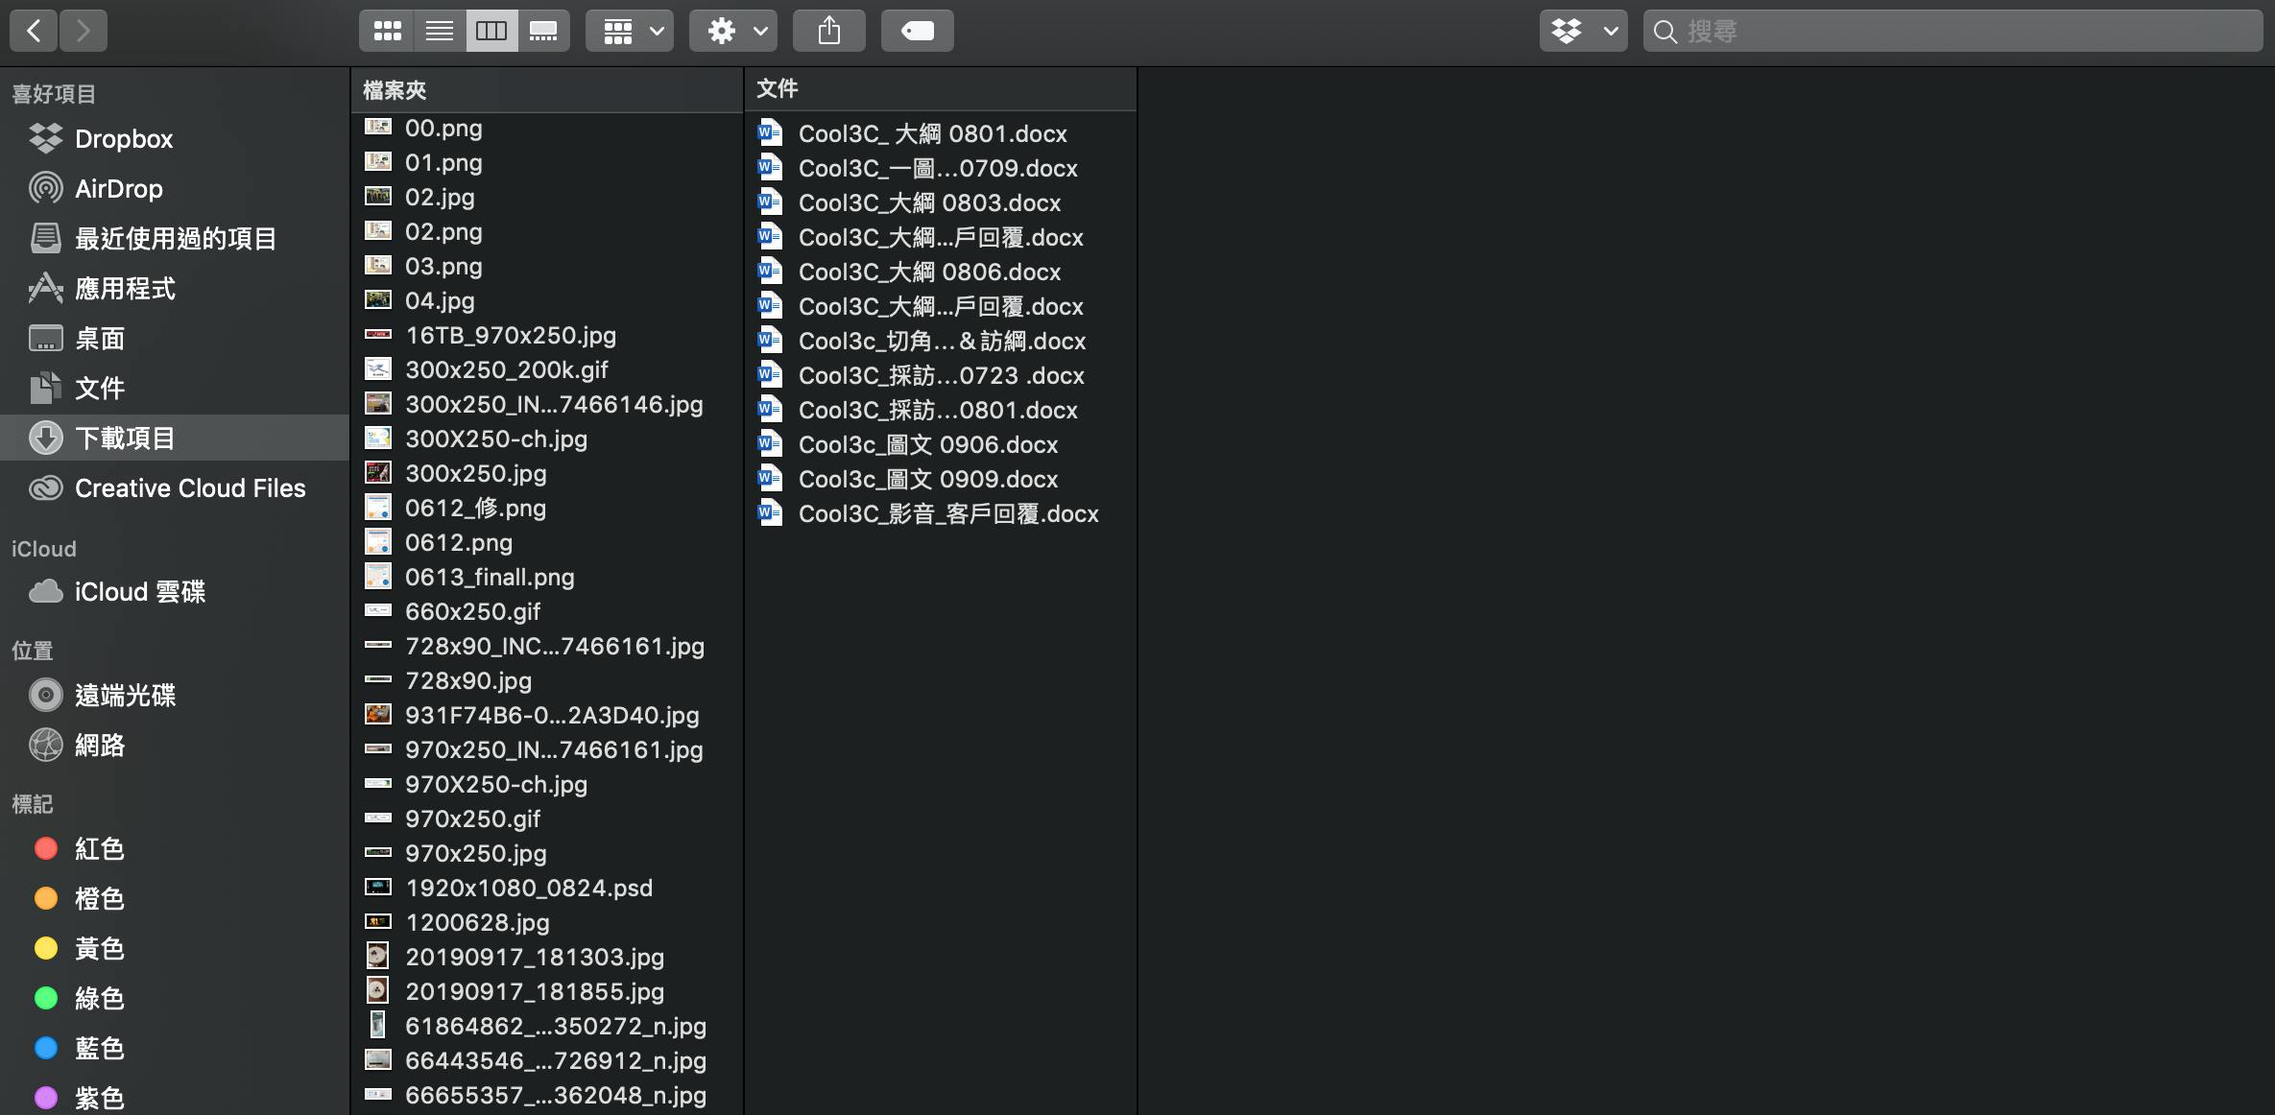Click the search input field
The image size is (2275, 1115).
coord(1958,31)
